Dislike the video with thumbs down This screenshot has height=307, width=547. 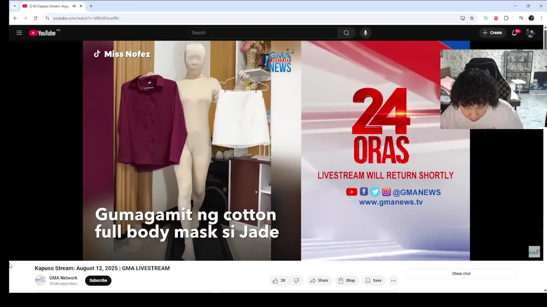(296, 281)
